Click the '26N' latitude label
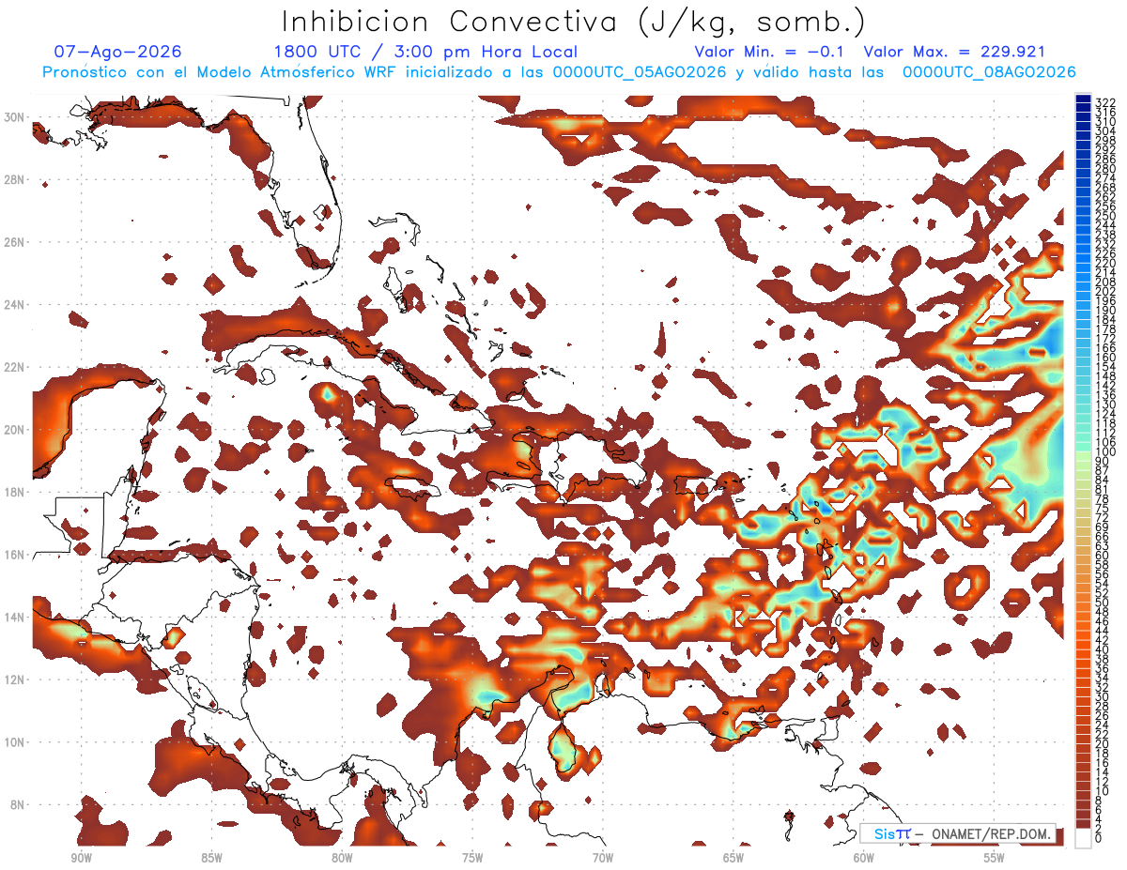The image size is (1127, 870). [14, 242]
